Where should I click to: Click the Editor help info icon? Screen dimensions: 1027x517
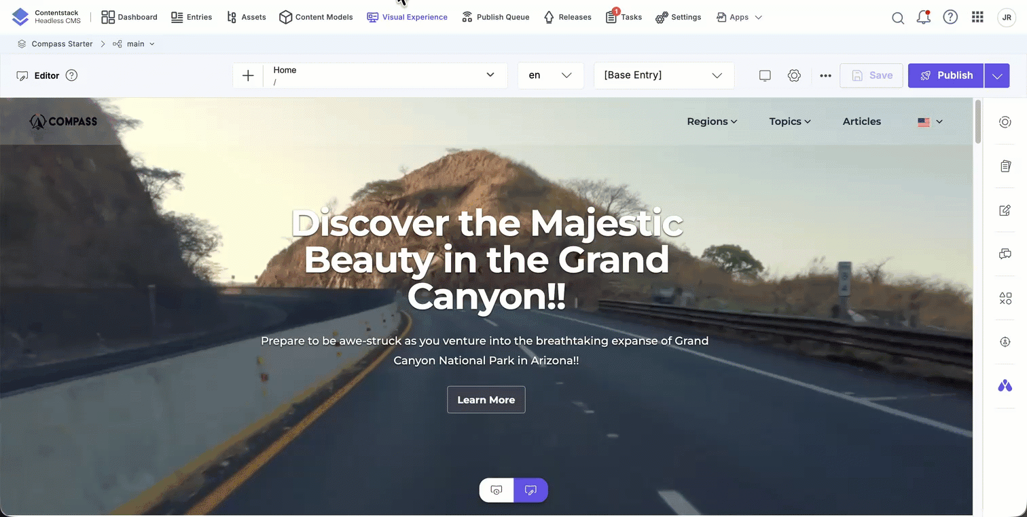tap(71, 75)
